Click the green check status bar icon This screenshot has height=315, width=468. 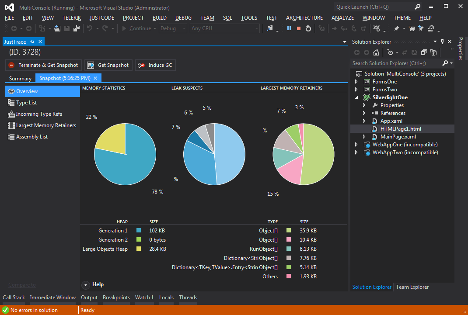(5, 310)
